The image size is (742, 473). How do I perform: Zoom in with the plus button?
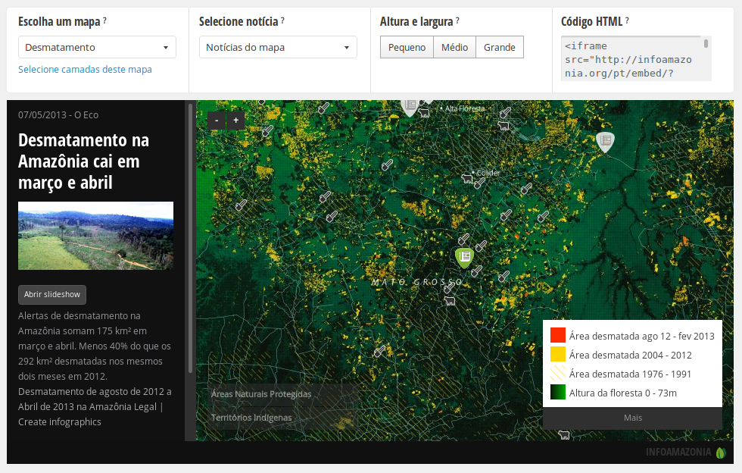point(235,121)
